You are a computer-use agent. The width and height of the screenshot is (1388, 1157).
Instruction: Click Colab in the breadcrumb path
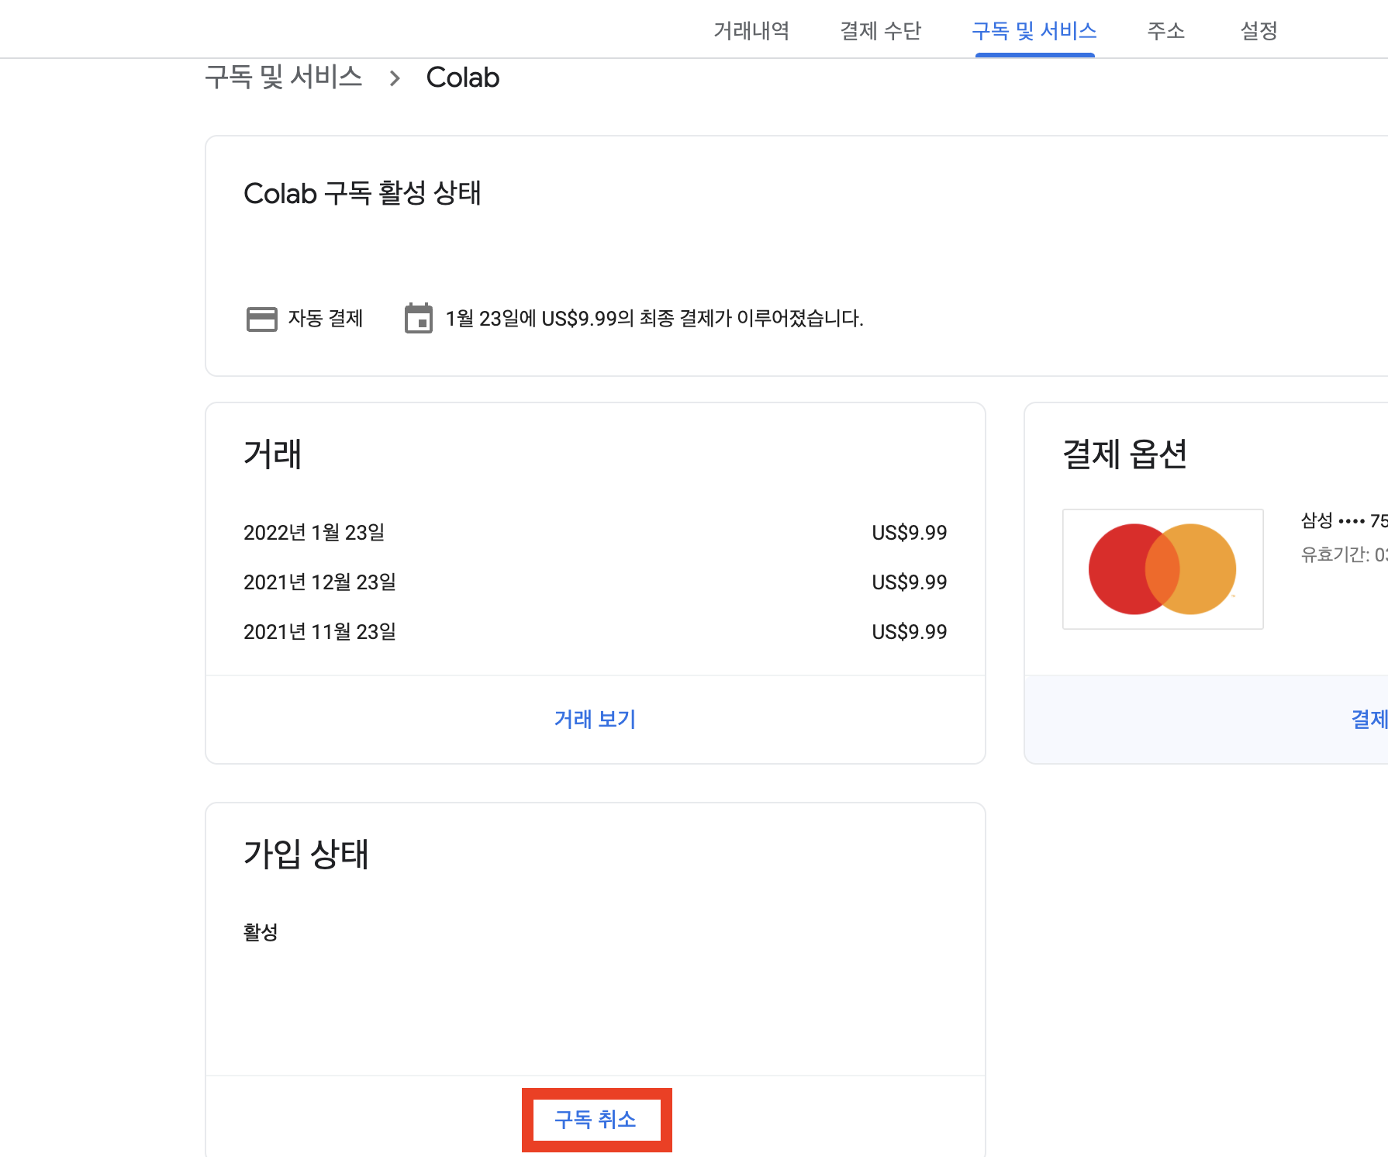point(462,77)
